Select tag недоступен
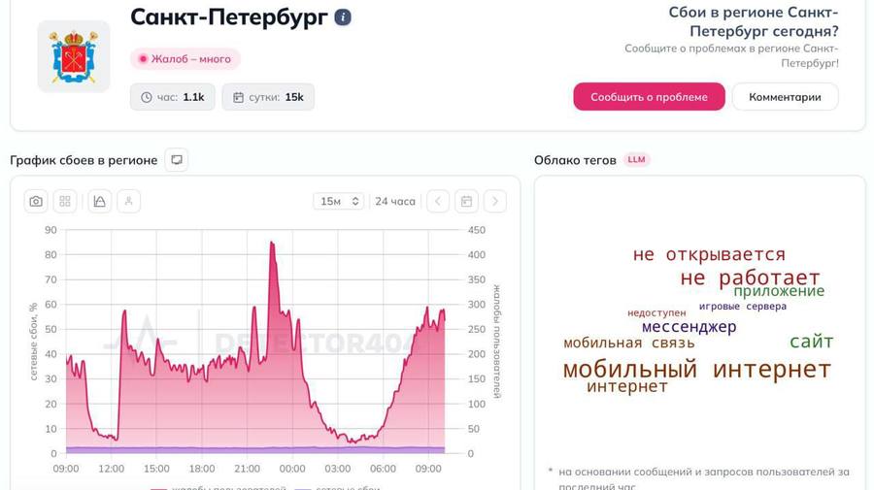This screenshot has width=874, height=490. [656, 313]
